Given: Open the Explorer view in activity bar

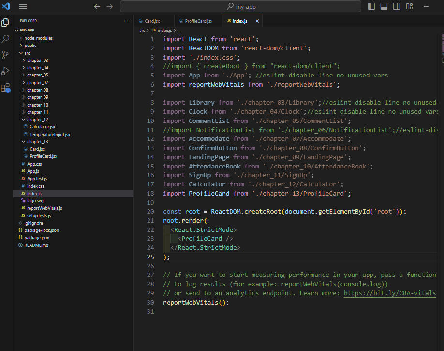Looking at the screenshot, I should pos(6,22).
